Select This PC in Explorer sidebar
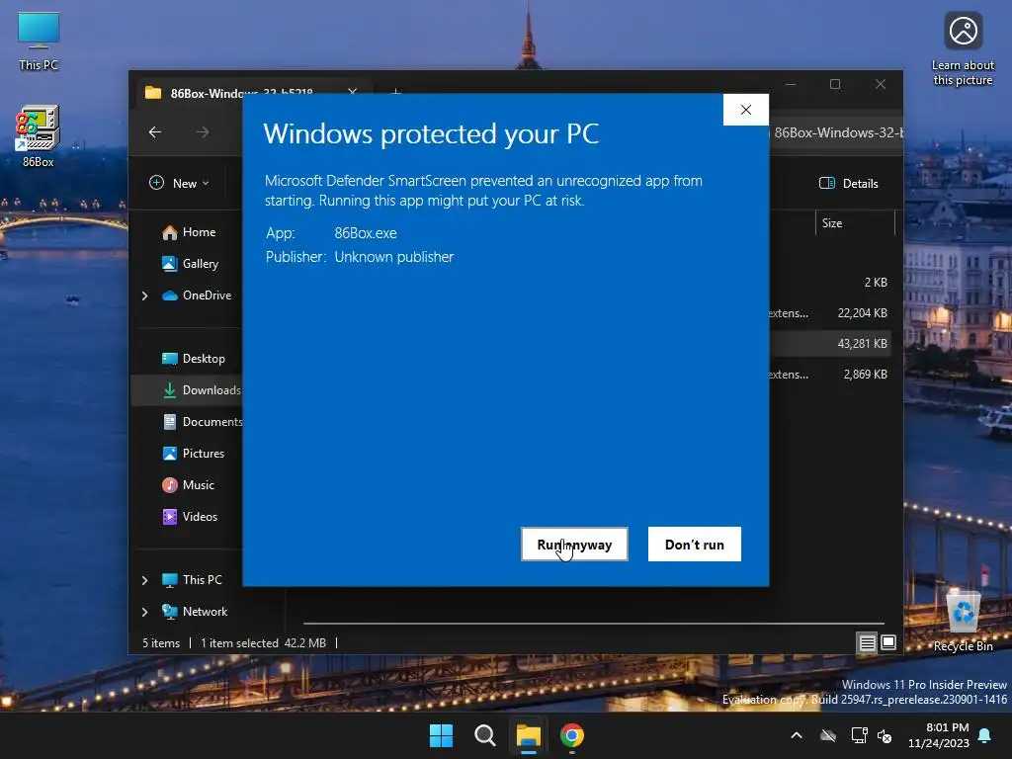This screenshot has width=1012, height=759. coord(193,579)
